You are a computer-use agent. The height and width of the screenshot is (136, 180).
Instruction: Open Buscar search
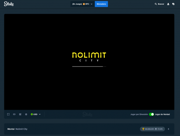click(159, 4)
